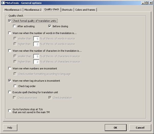The width and height of the screenshot is (154, 134).
Task: Click the MetaTexis title bar icon
Action: [x=3, y=3]
